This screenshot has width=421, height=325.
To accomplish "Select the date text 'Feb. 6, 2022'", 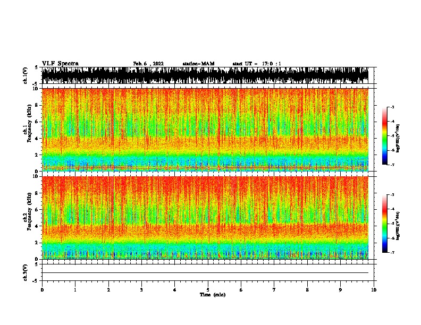I will point(148,64).
